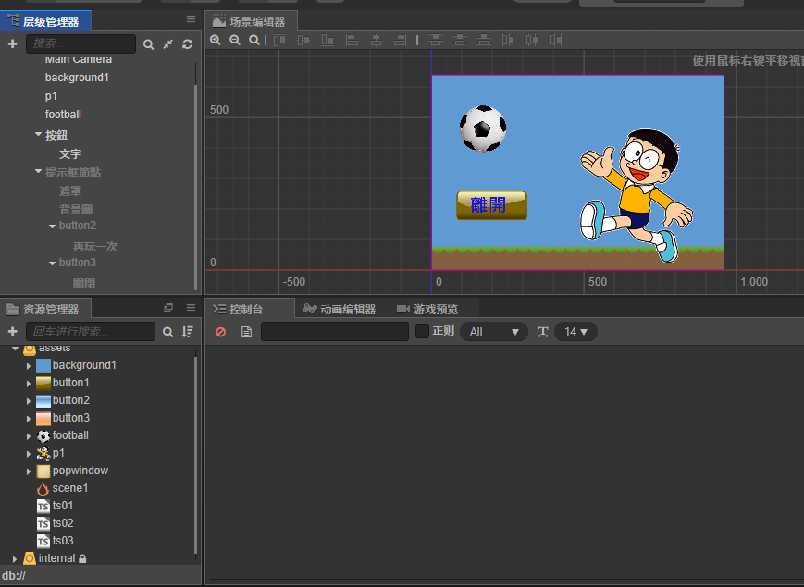Select the button3 asset in assets panel
804x587 pixels.
pos(70,418)
